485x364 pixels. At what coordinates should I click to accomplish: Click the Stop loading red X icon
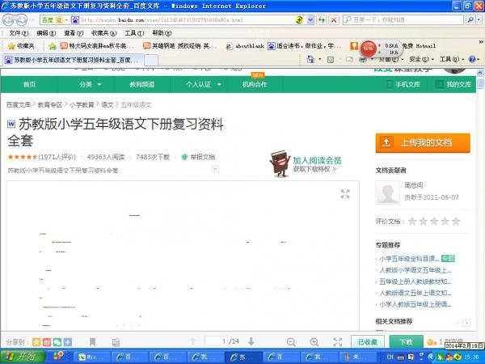point(334,20)
